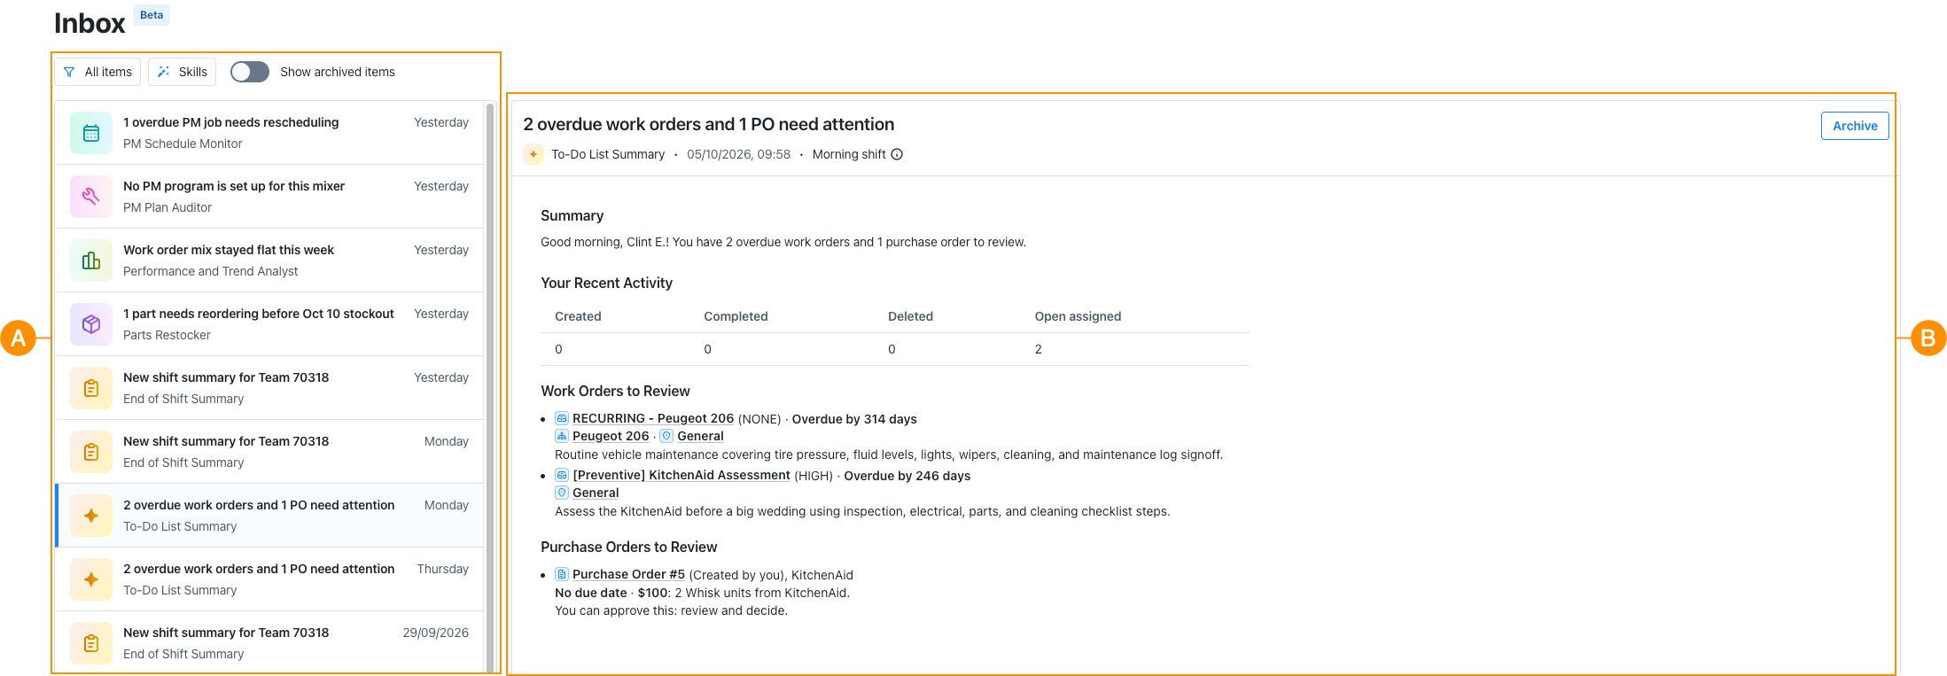Viewport: 1947px width, 676px height.
Task: Click the Morning shift label
Action: (849, 154)
